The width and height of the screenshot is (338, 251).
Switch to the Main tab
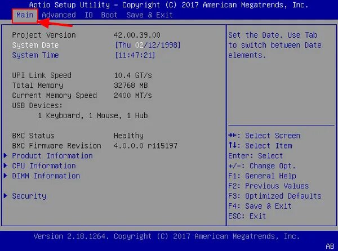point(25,15)
